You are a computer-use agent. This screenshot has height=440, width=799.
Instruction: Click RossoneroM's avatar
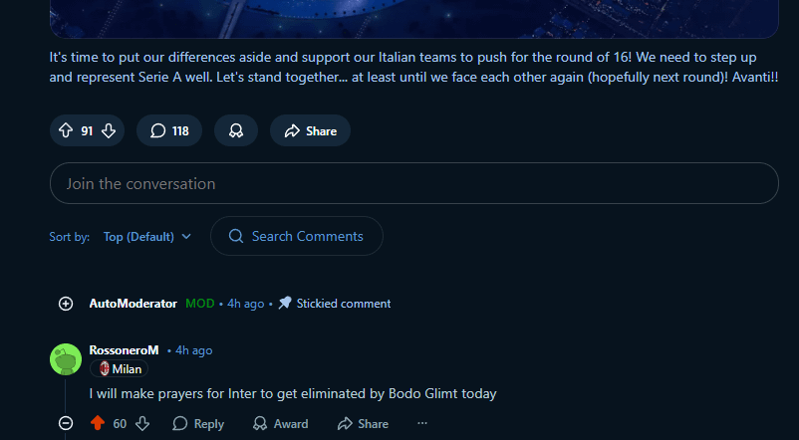(66, 359)
